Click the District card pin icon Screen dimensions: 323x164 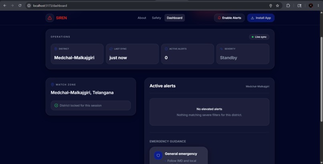pyautogui.click(x=56, y=49)
